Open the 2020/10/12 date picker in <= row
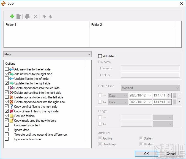Viewport: 186px width, 159px height. (x=140, y=102)
